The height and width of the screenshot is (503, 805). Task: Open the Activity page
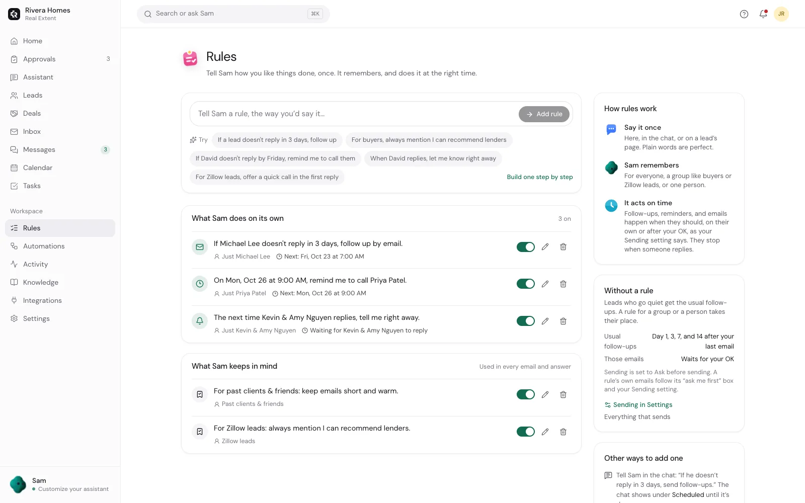(60, 265)
